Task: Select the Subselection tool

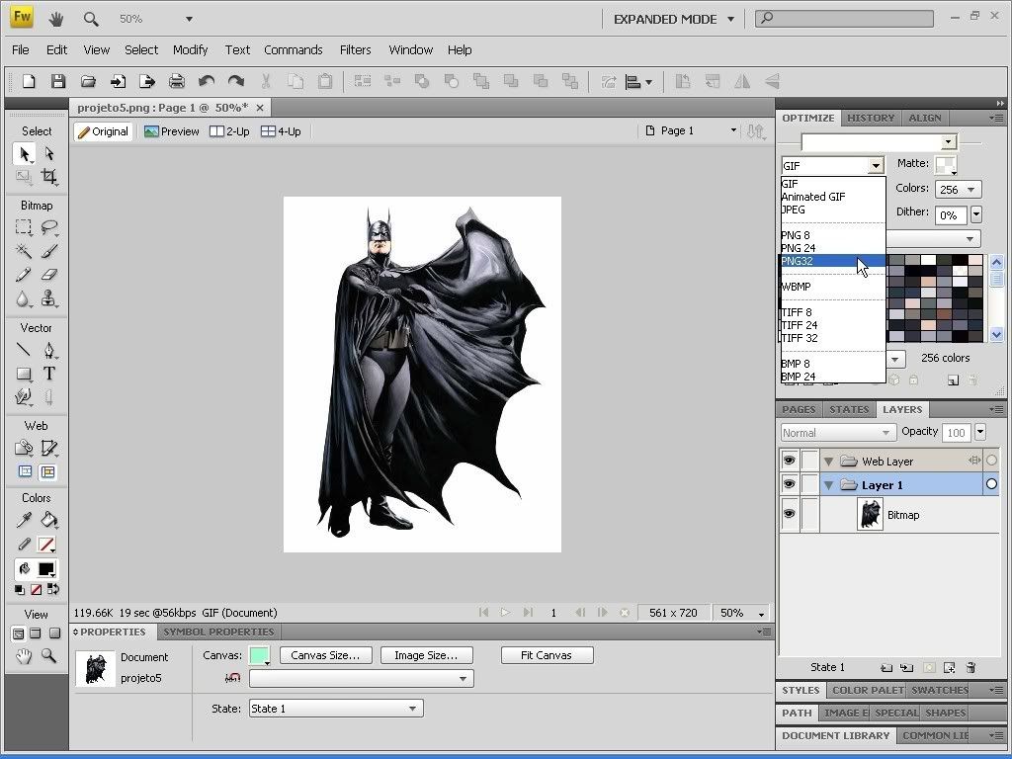Action: 49,153
